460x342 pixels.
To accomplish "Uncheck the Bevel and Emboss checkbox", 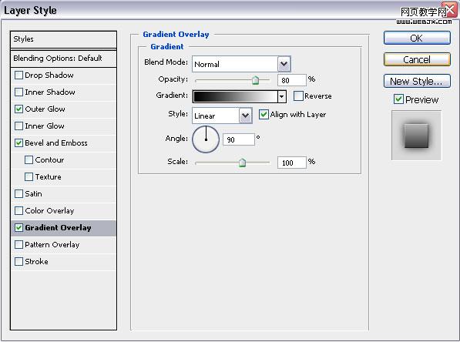I will [18, 142].
